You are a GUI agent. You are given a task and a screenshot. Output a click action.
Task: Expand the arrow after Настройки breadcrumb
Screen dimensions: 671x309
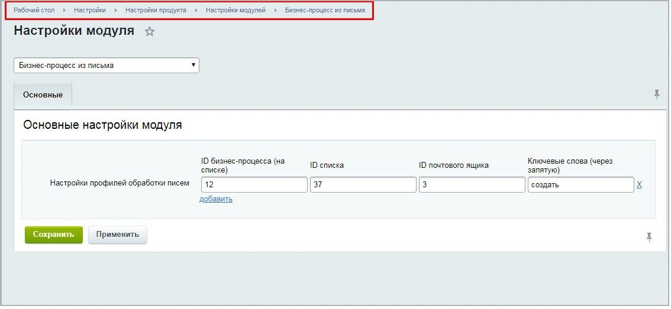(116, 11)
